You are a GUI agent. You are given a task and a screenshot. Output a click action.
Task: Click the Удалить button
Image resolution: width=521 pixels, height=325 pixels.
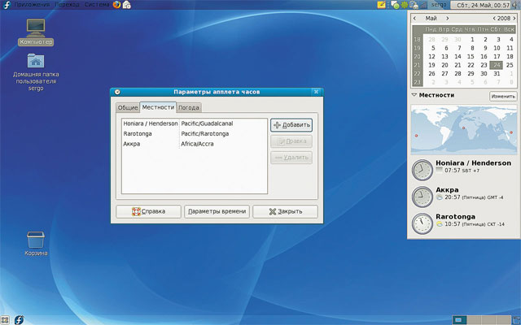[291, 158]
